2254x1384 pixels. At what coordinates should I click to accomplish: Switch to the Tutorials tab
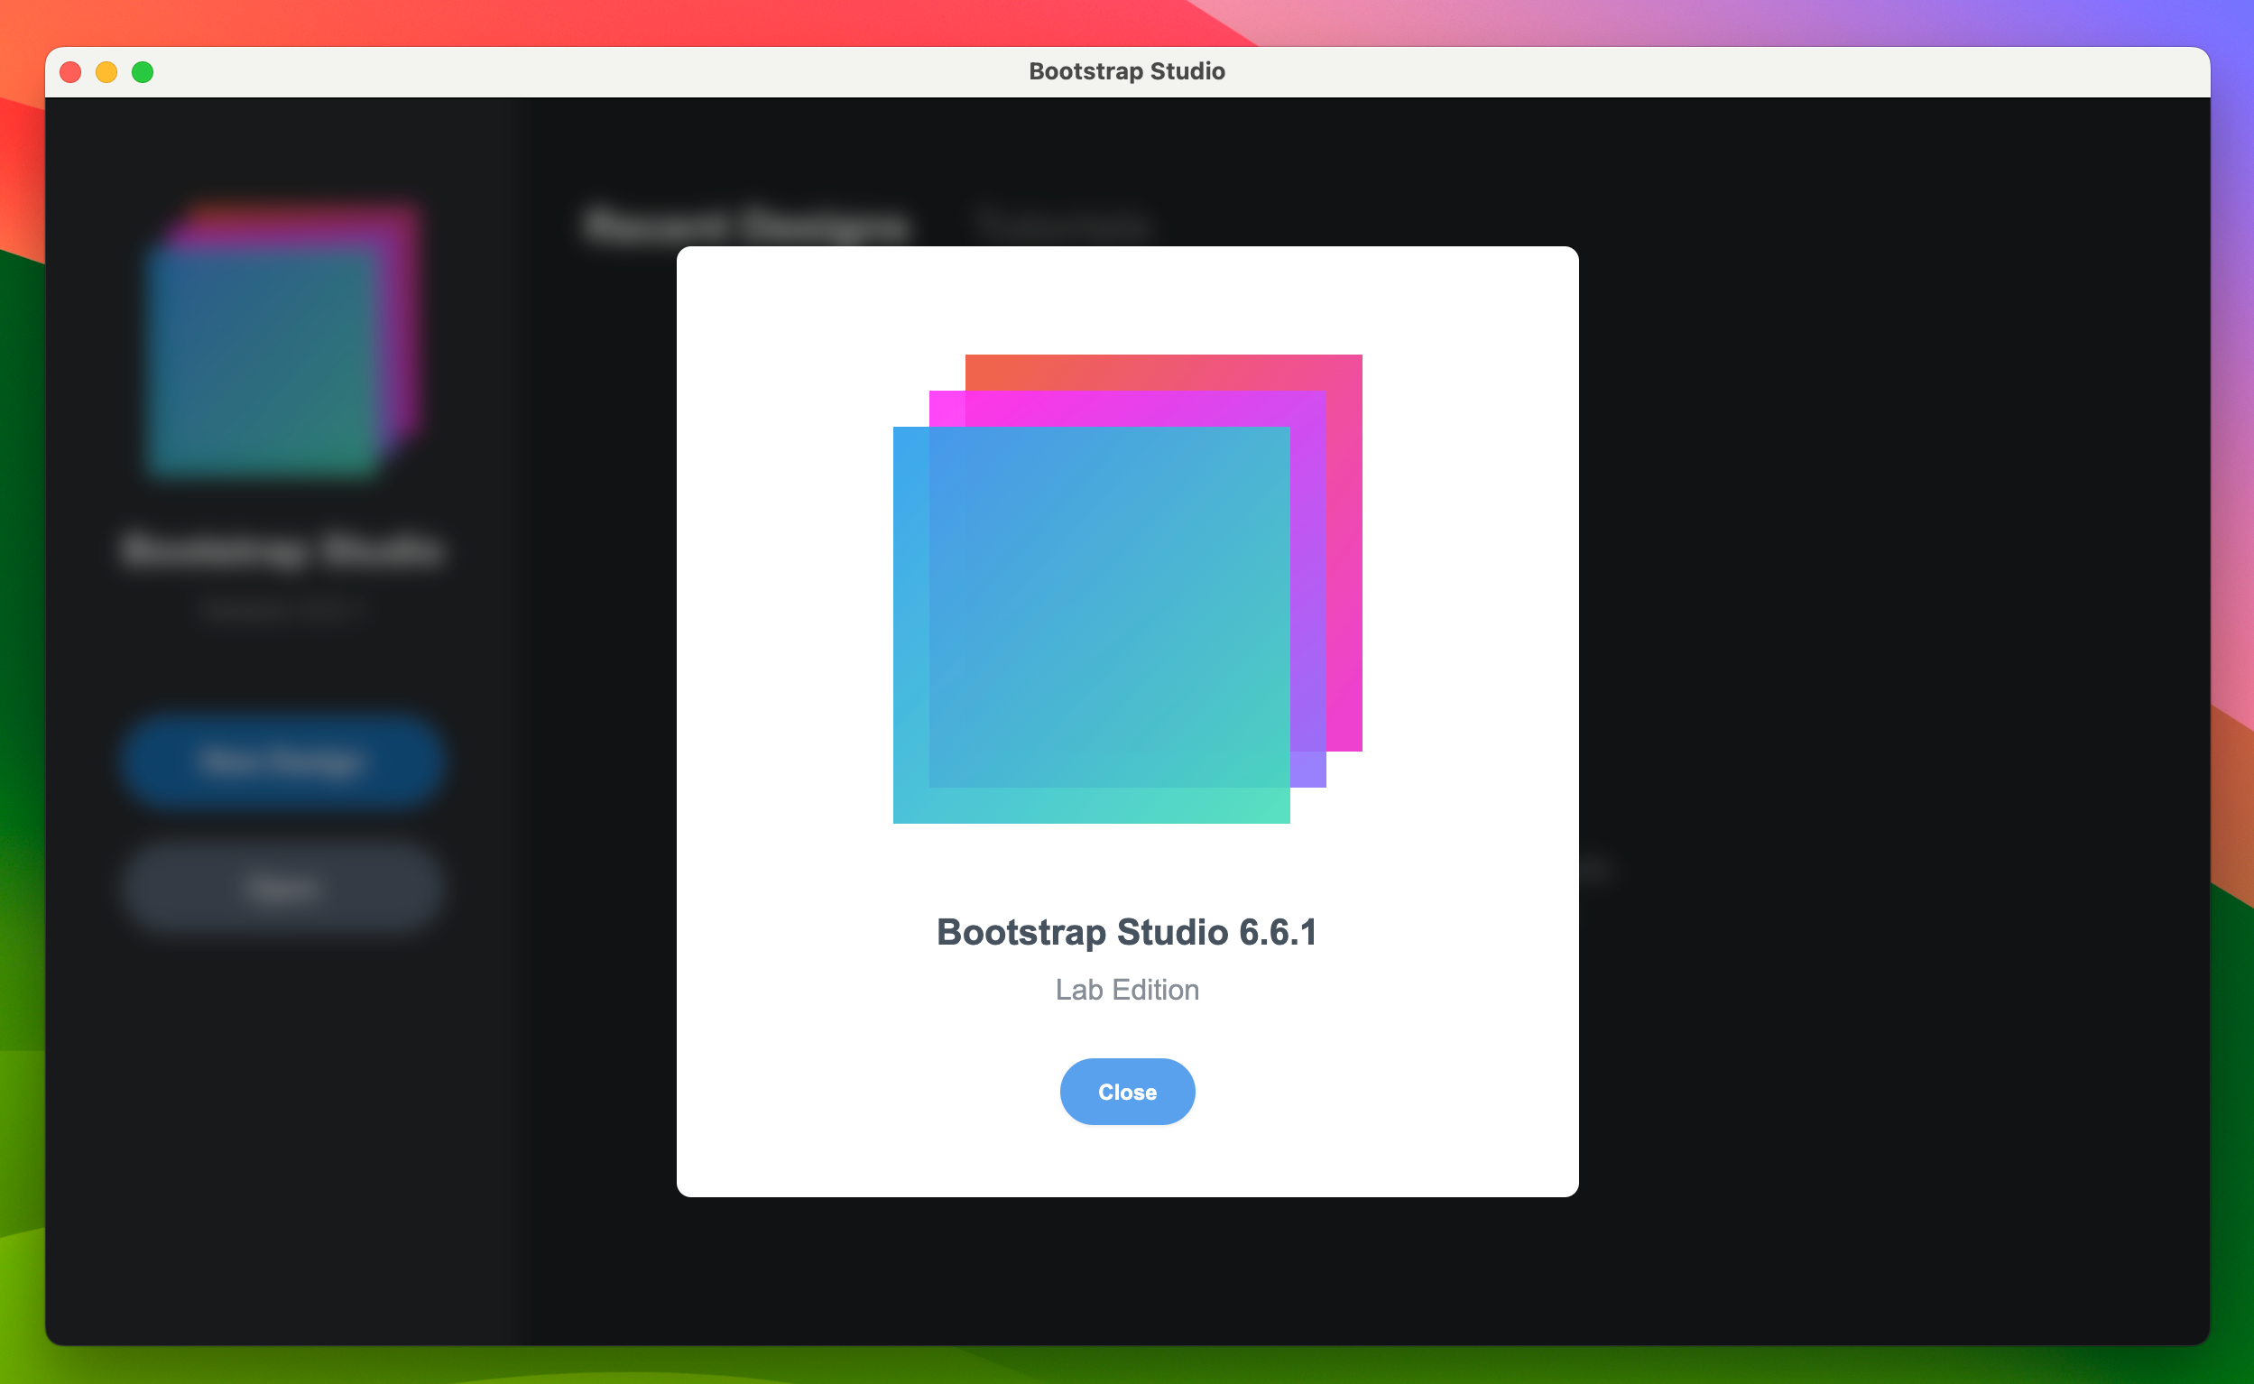pos(1060,225)
